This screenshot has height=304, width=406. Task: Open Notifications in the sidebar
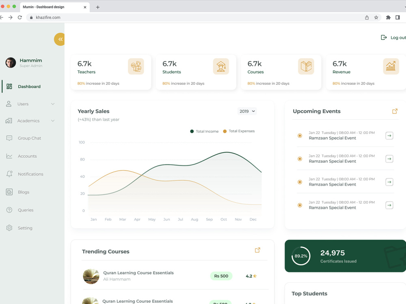(30, 174)
